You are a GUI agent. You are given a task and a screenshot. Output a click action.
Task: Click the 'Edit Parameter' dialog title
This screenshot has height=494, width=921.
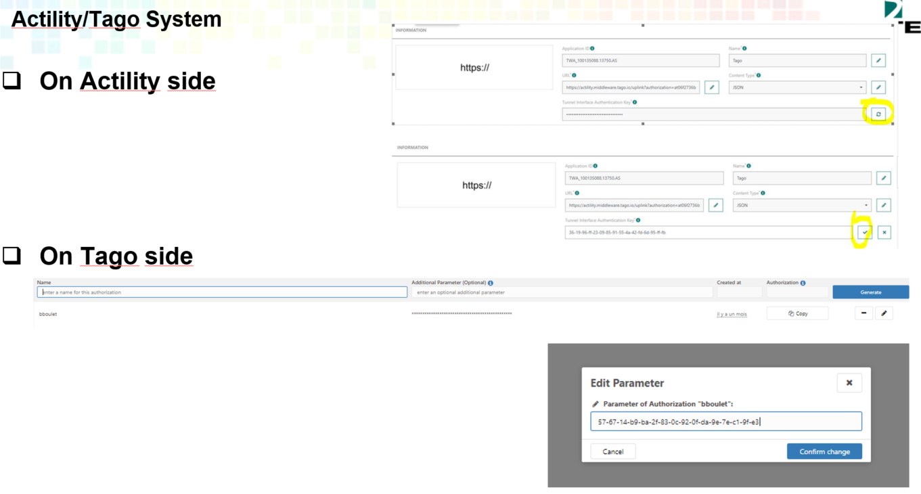627,383
